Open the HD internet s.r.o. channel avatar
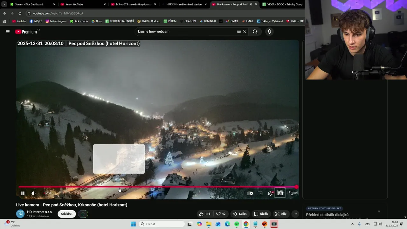Viewport: 407px width, 229px height. coord(20,214)
